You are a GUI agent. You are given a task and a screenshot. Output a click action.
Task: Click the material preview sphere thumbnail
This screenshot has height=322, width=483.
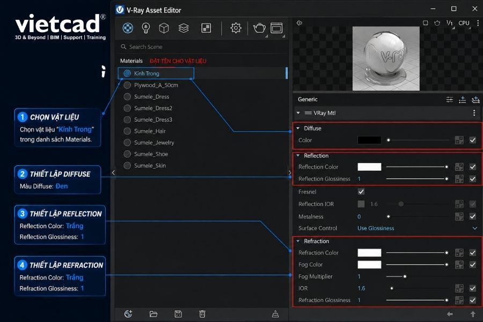pos(386,58)
